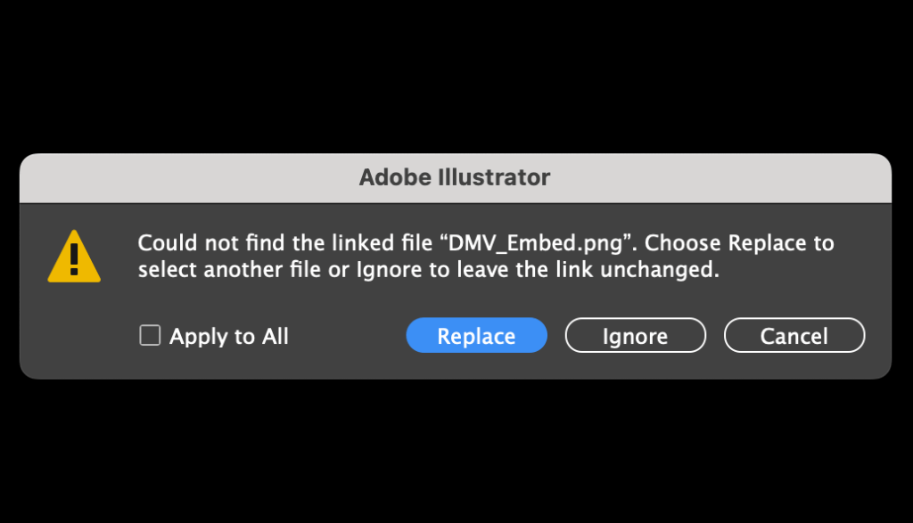The height and width of the screenshot is (523, 913).
Task: Click gap between Apply to All and Replace
Action: click(x=348, y=336)
